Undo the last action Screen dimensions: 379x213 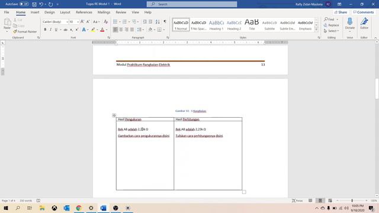41,4
